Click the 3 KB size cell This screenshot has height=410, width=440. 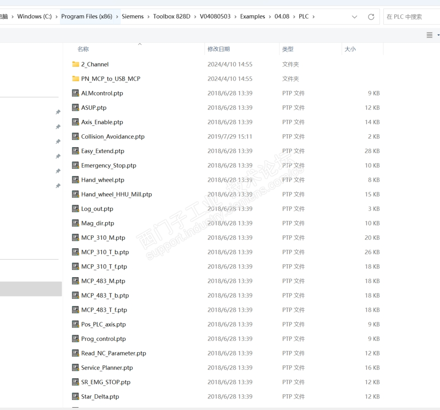pyautogui.click(x=374, y=209)
